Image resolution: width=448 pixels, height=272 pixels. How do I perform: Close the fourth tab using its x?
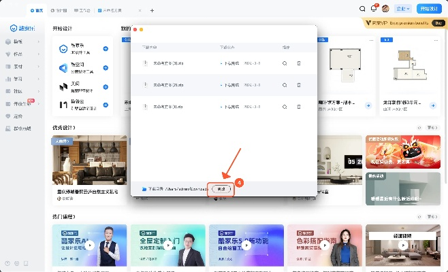[140, 11]
